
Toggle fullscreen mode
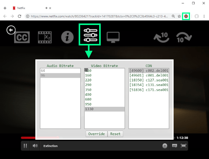(184, 146)
